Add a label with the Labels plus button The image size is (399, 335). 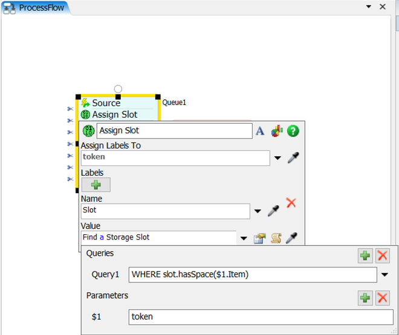96,185
